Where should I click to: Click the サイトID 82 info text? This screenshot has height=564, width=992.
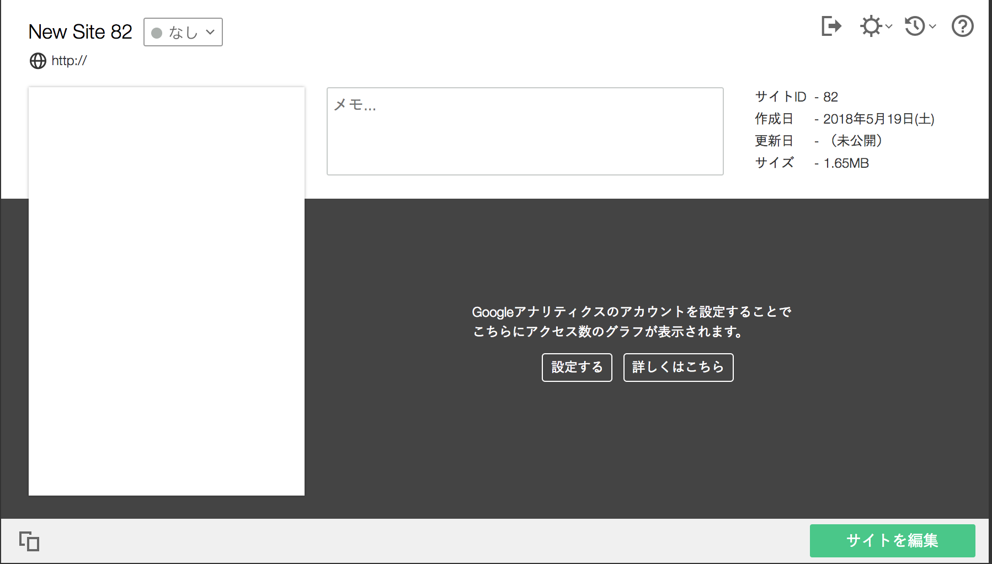[x=796, y=97]
